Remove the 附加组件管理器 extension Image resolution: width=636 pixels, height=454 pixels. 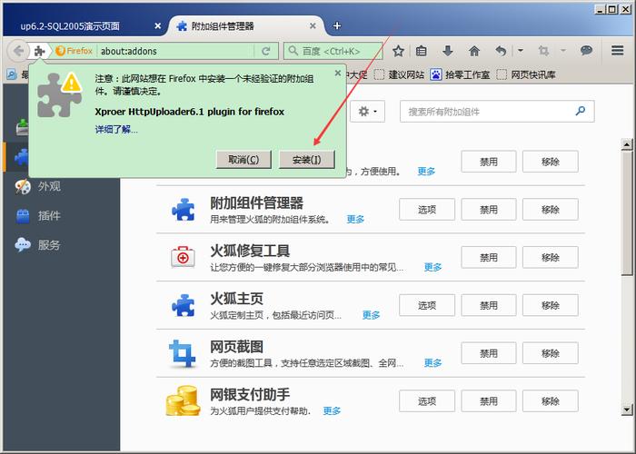tap(550, 209)
